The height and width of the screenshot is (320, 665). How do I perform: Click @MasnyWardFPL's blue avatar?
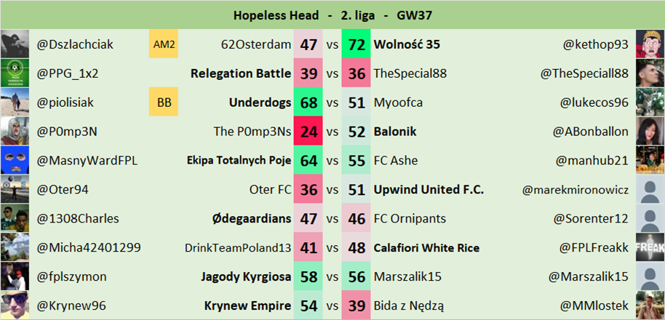15,160
